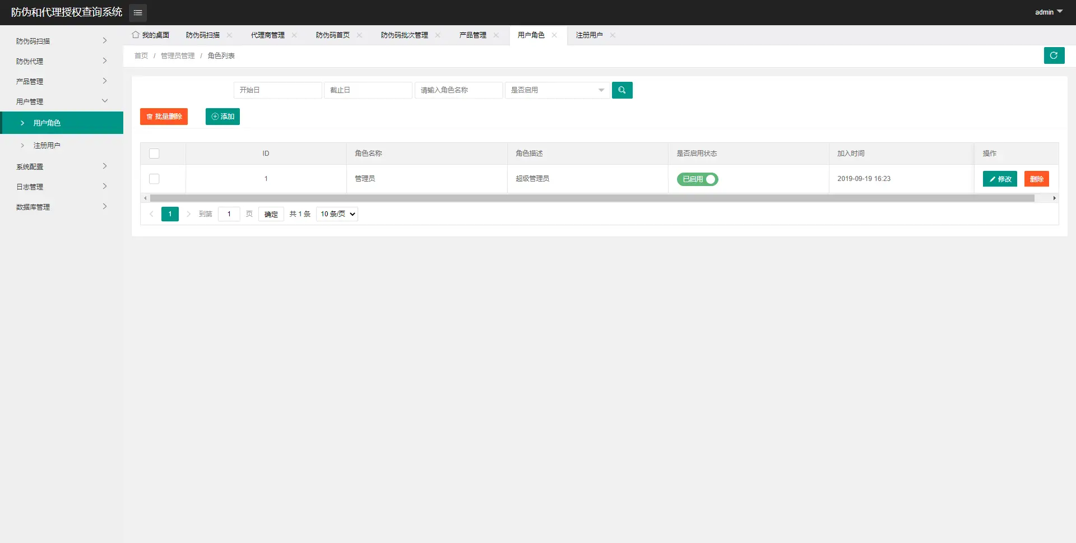Close the 用户角色 tab
The width and height of the screenshot is (1076, 543).
554,35
